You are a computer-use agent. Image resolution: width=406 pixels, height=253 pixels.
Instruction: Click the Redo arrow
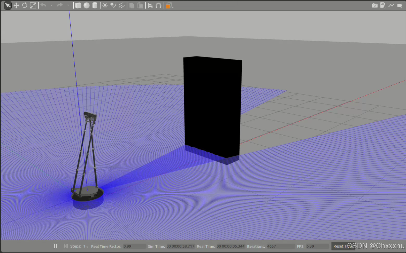(x=60, y=5)
